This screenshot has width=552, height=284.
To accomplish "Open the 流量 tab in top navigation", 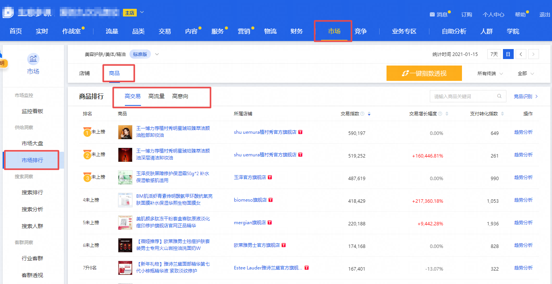I will coord(112,31).
